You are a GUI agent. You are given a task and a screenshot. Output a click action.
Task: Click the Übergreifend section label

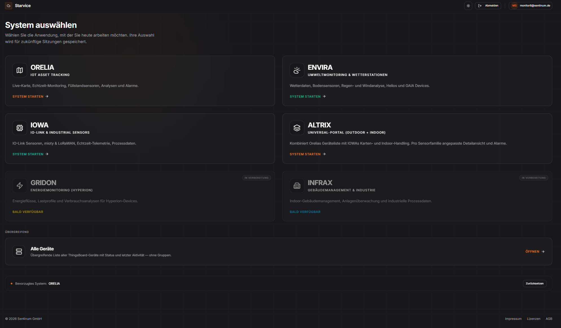(17, 232)
